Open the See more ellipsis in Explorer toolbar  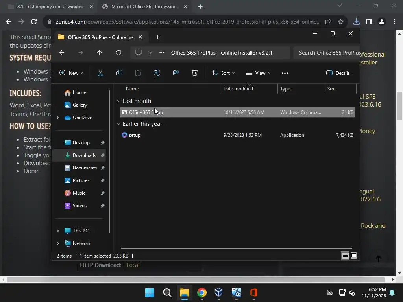click(285, 73)
